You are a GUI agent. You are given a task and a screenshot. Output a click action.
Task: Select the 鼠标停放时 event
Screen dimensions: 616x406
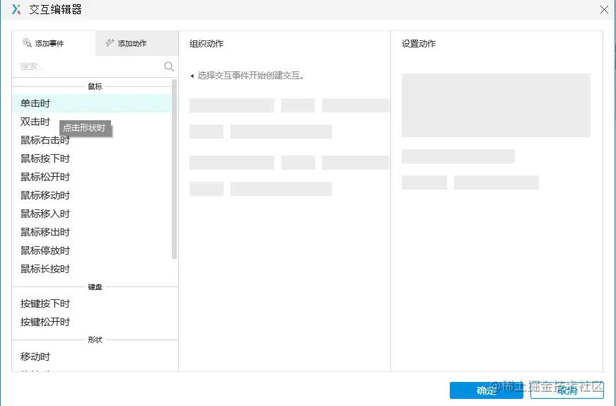91,250
